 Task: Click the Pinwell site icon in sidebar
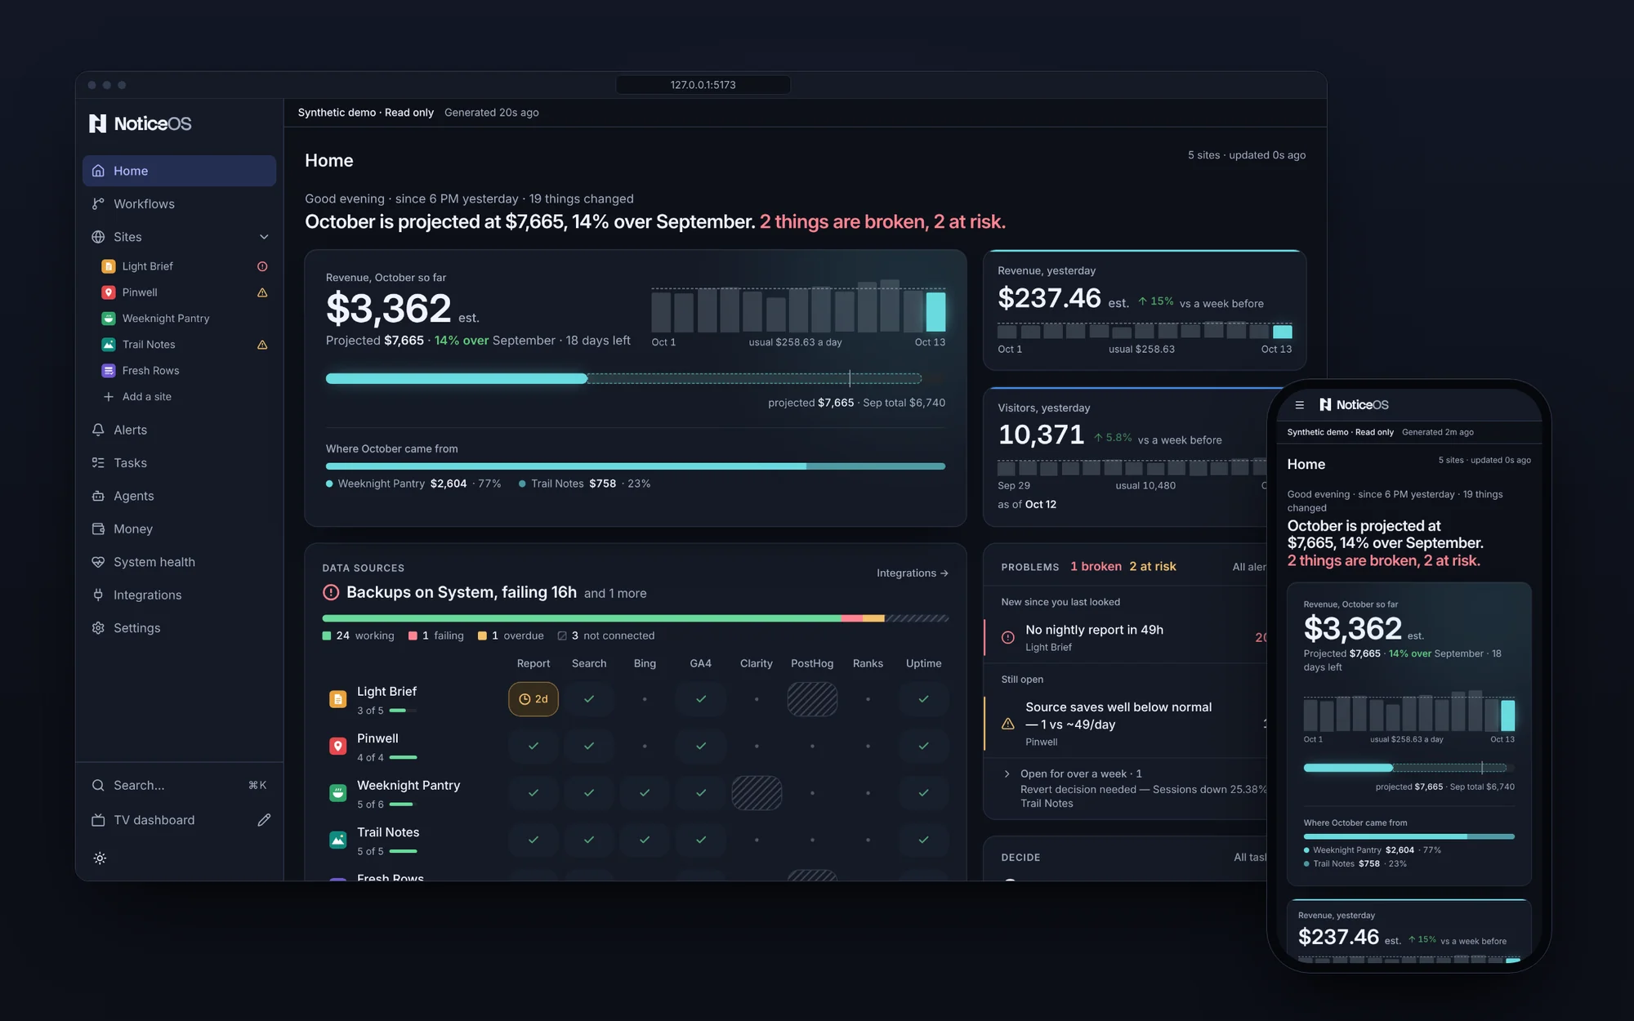108,292
